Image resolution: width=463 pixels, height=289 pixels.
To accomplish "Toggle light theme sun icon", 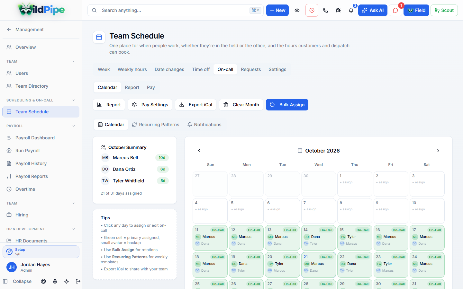I will pyautogui.click(x=67, y=281).
